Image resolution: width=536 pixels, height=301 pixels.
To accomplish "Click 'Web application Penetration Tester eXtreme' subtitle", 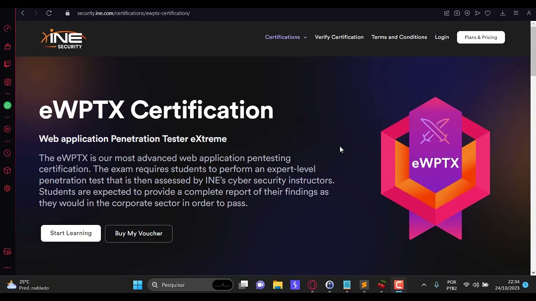I will [x=133, y=139].
